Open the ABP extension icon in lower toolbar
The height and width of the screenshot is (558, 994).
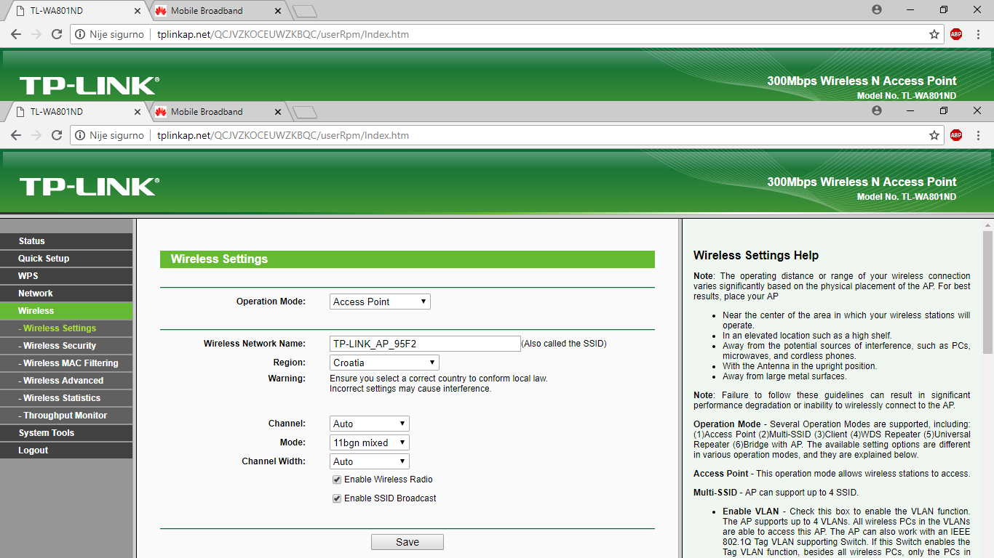pyautogui.click(x=956, y=135)
